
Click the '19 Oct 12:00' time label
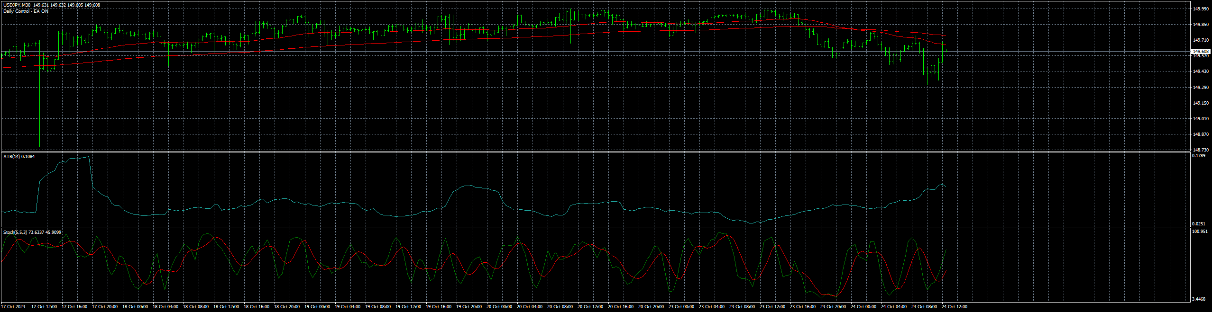click(x=408, y=307)
